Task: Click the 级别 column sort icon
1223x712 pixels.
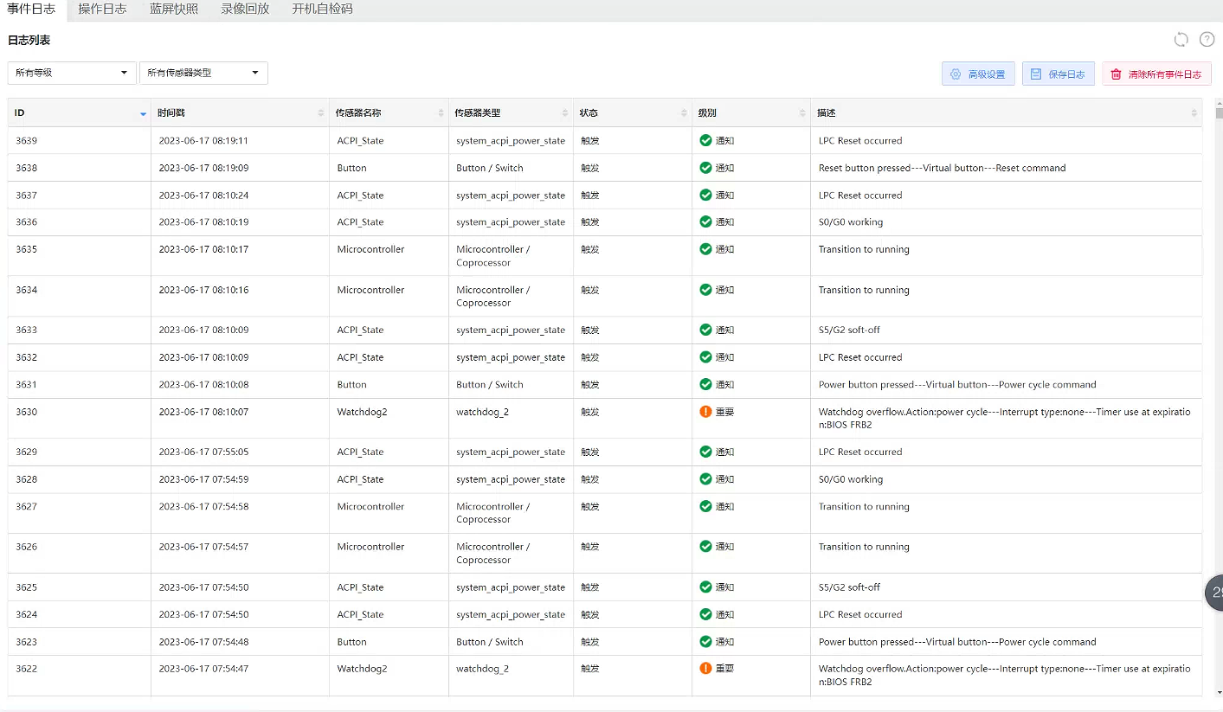Action: tap(802, 113)
